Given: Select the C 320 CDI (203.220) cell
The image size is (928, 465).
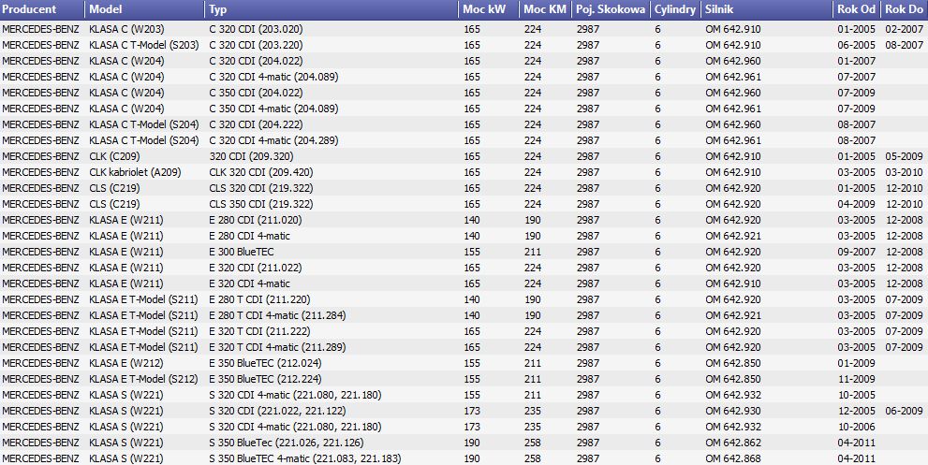Looking at the screenshot, I should pos(256,45).
